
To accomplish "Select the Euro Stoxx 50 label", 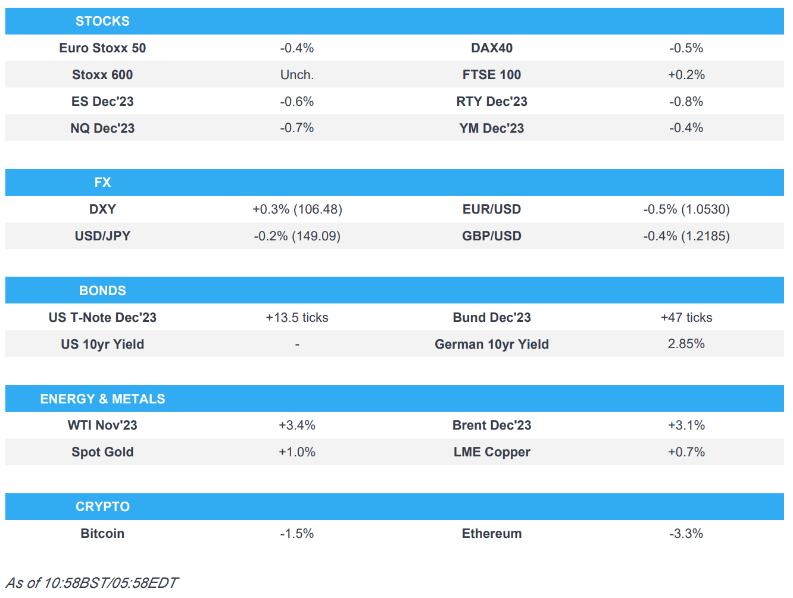I will (x=102, y=48).
